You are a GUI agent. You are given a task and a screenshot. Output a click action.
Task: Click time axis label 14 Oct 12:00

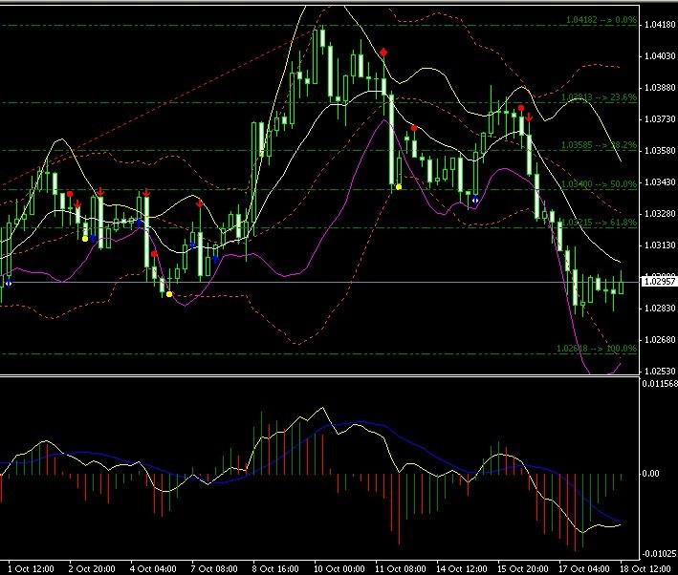(461, 569)
